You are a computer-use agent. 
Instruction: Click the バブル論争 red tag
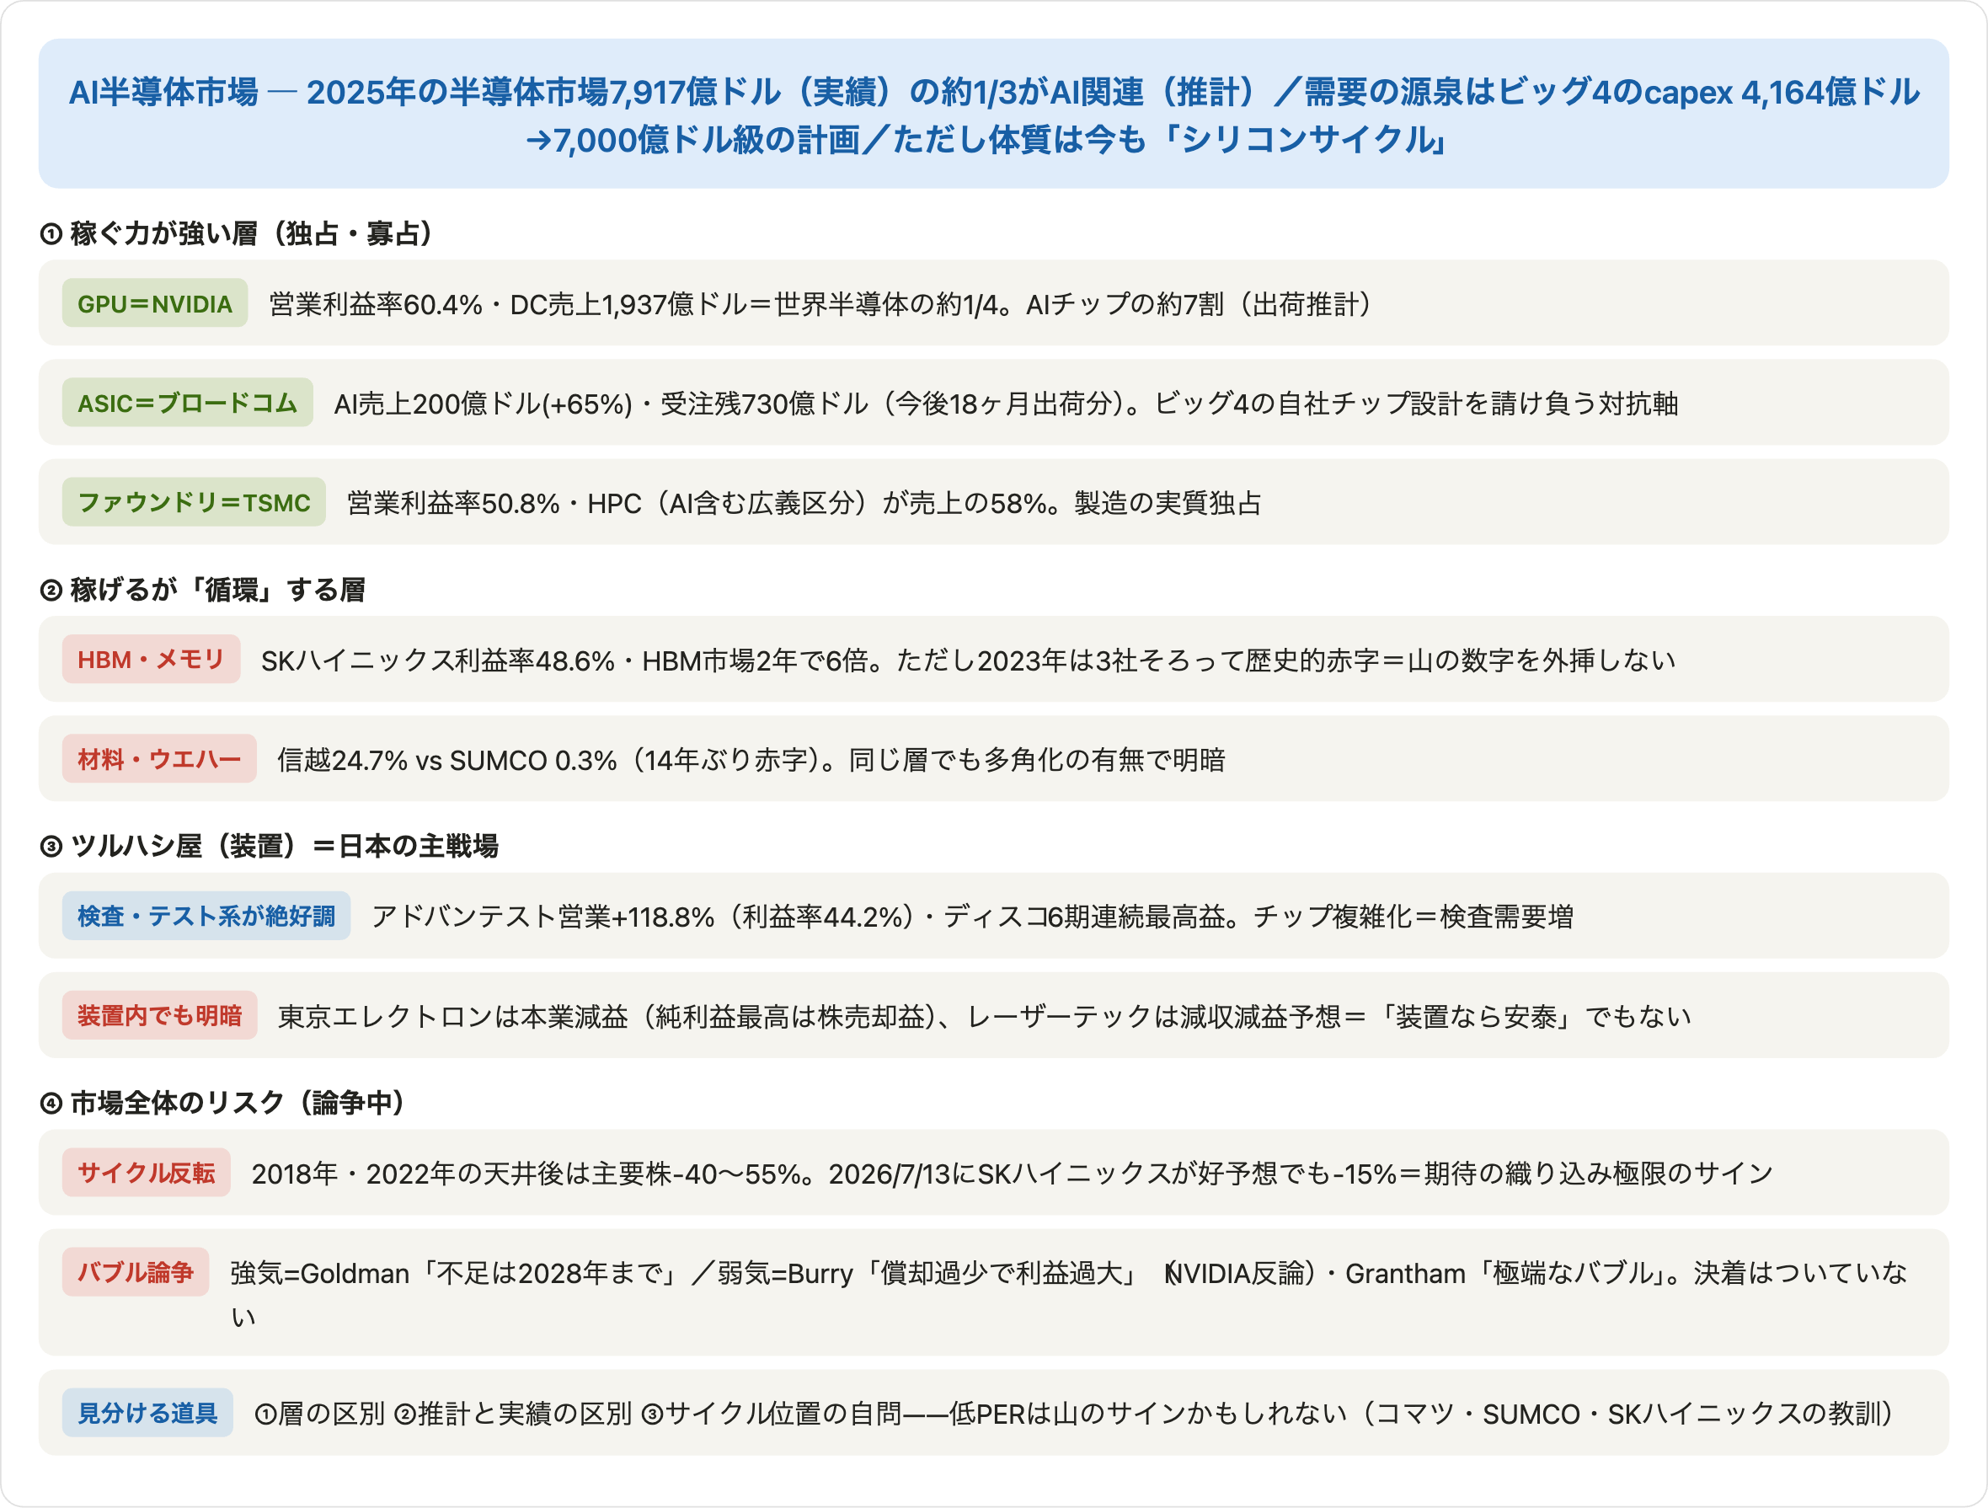(136, 1273)
